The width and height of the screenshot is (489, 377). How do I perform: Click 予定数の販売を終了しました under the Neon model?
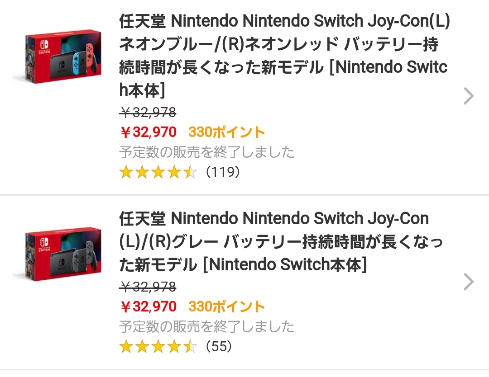pyautogui.click(x=207, y=152)
